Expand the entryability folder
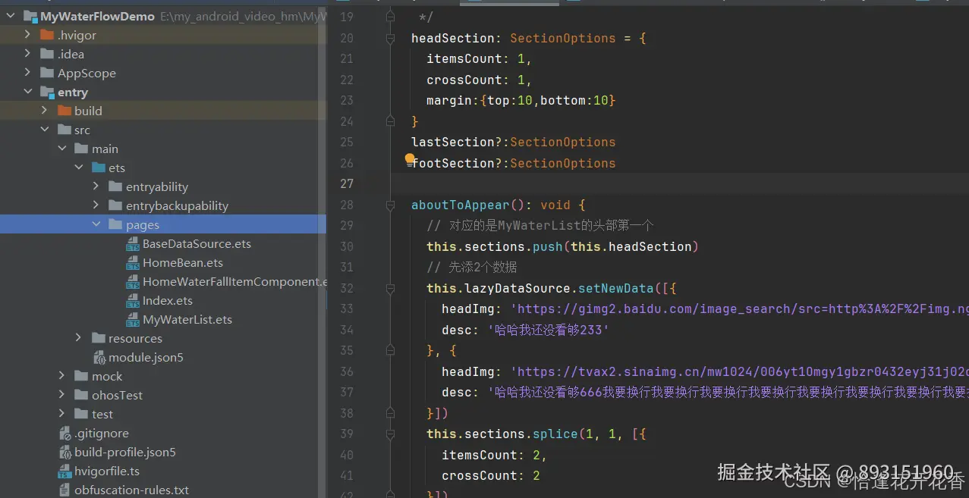This screenshot has height=498, width=969. coord(96,186)
